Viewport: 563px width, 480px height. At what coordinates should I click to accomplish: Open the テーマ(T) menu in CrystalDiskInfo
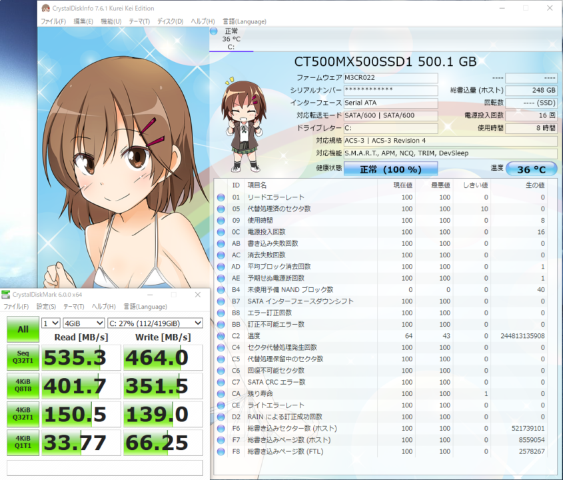click(x=139, y=21)
